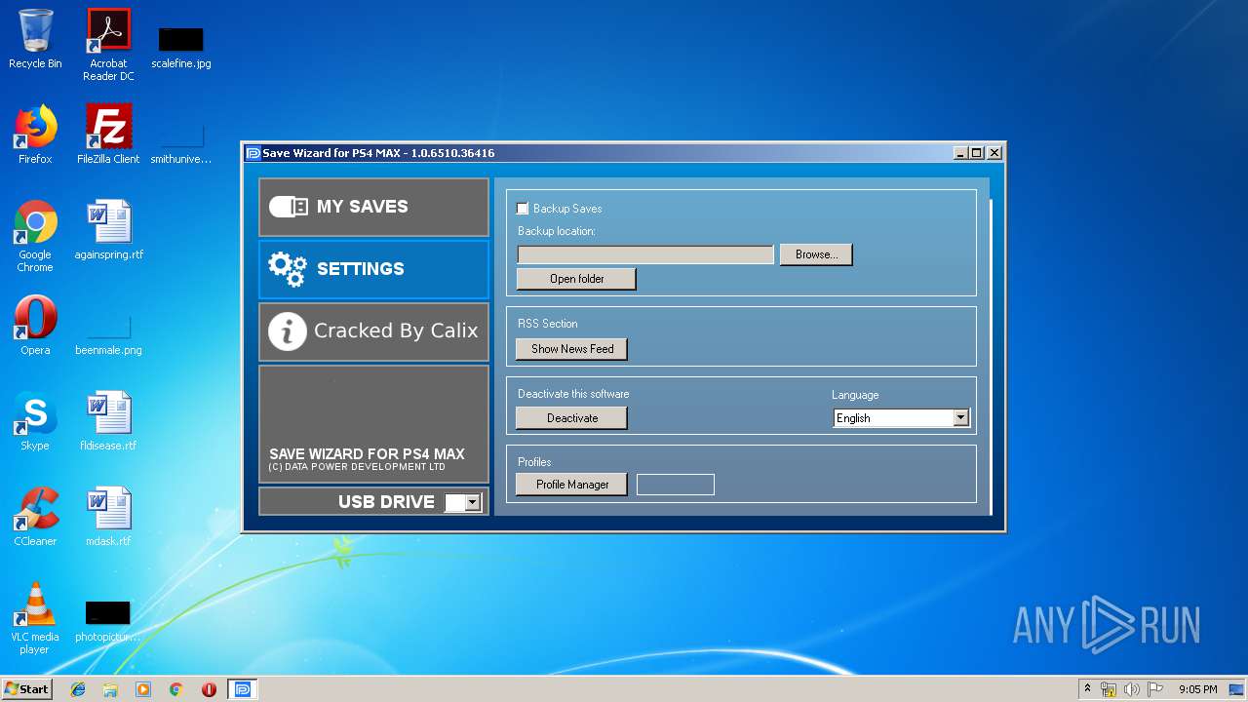Click the Save Wizard taskbar button
Viewport: 1248px width, 702px height.
[x=243, y=689]
